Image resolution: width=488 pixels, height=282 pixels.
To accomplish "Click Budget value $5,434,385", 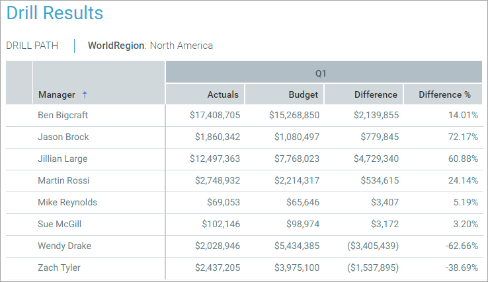I will [x=297, y=246].
